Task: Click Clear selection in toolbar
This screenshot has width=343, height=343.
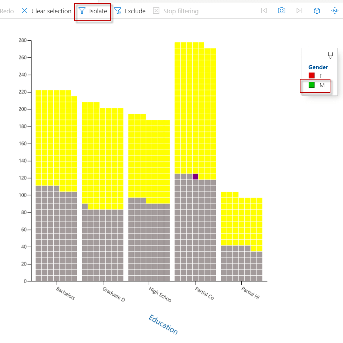Action: [46, 11]
